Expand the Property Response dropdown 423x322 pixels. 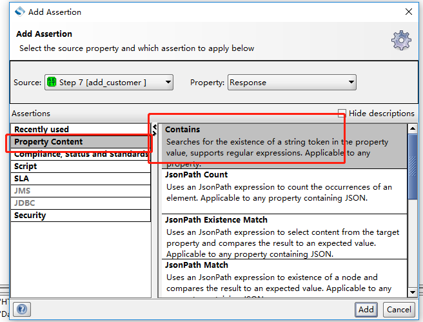pyautogui.click(x=292, y=82)
